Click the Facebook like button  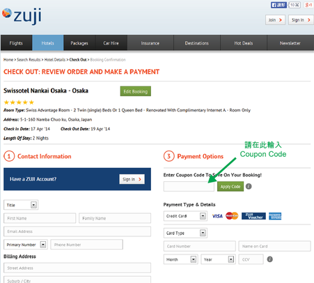(x=278, y=5)
